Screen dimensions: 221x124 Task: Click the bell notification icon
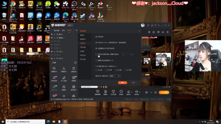click(x=163, y=32)
